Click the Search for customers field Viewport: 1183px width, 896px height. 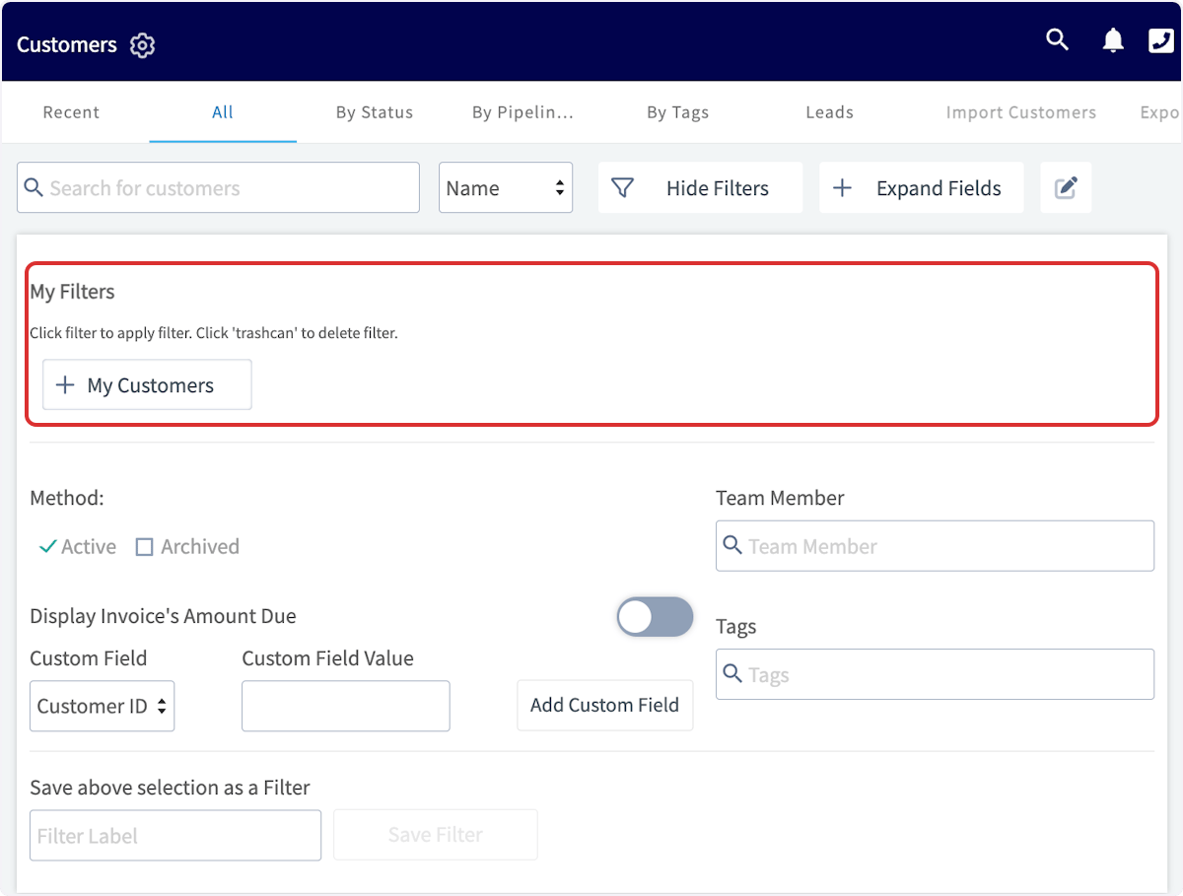click(x=218, y=187)
